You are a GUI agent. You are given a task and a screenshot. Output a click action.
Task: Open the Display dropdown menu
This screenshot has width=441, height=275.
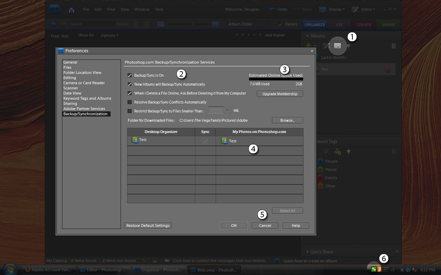point(332,9)
